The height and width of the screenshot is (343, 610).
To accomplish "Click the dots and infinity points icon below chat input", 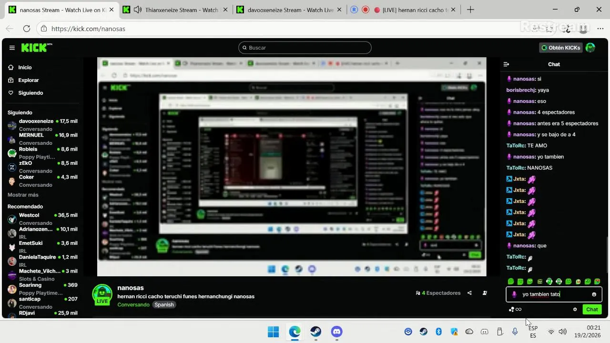I will tap(515, 309).
